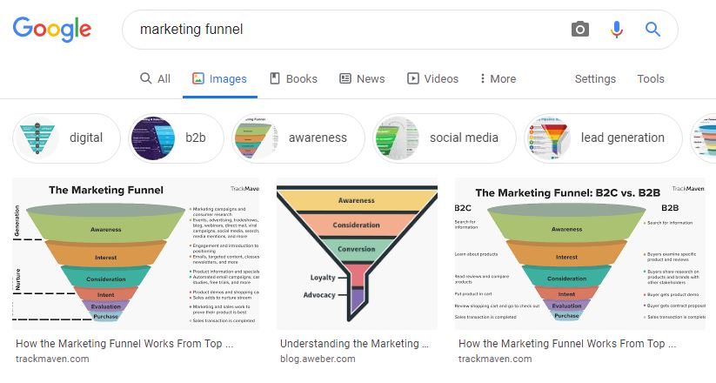
Task: Go to the Google logo homepage
Action: tap(52, 30)
